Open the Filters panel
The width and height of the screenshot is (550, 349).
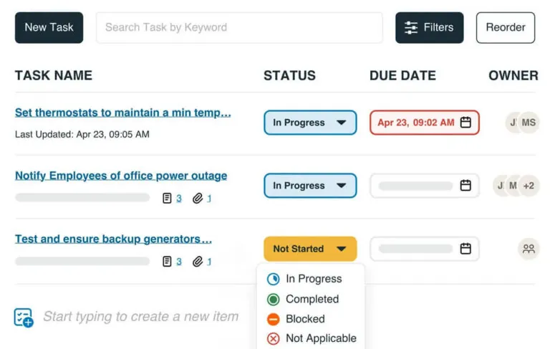(429, 27)
